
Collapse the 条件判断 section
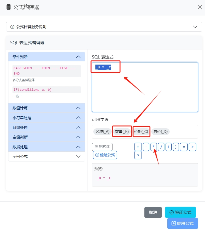(47, 57)
